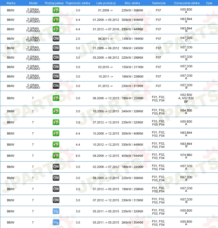Select the power value '240kW / 326KM'

[x=132, y=111]
